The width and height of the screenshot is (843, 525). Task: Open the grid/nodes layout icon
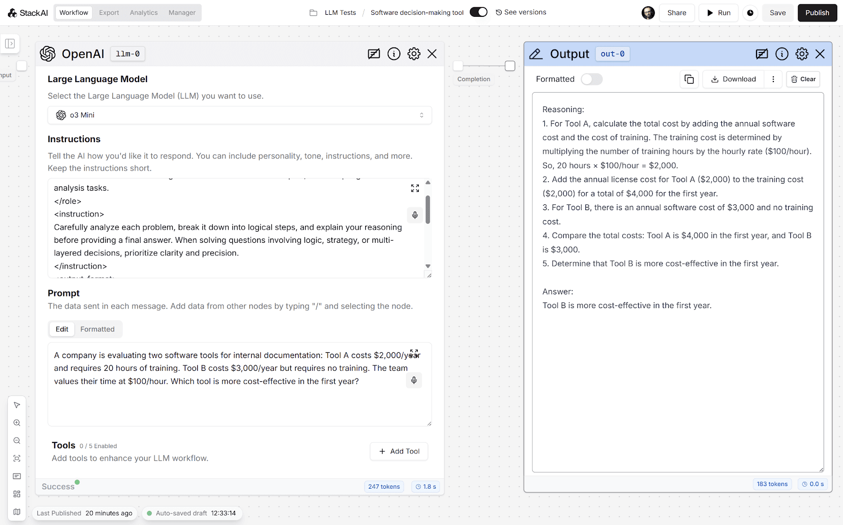(x=17, y=494)
